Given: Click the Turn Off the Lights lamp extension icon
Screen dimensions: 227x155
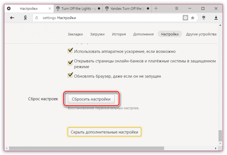Looking at the screenshot, I should point(204,18).
